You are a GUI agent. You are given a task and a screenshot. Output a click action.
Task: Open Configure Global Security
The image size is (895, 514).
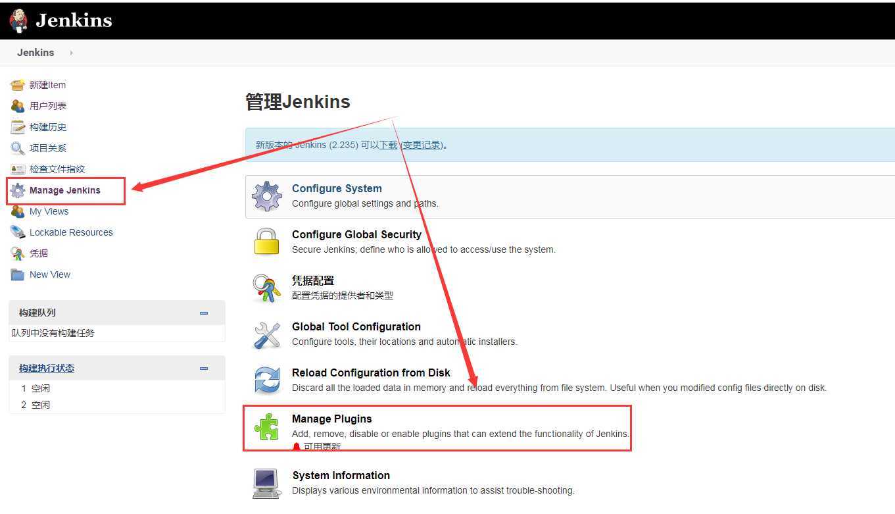pyautogui.click(x=356, y=234)
